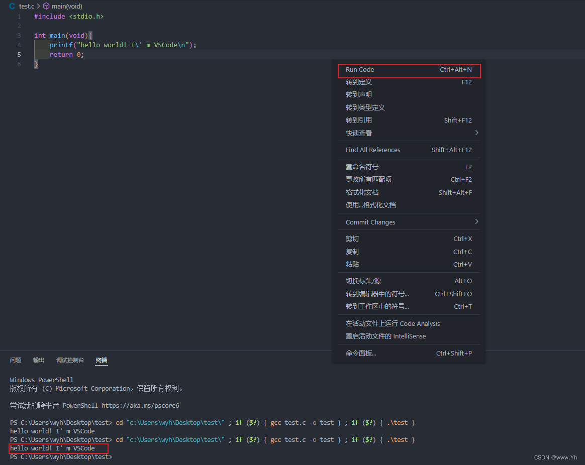The image size is (585, 465).
Task: Select 复制 in context menu
Action: (x=409, y=252)
